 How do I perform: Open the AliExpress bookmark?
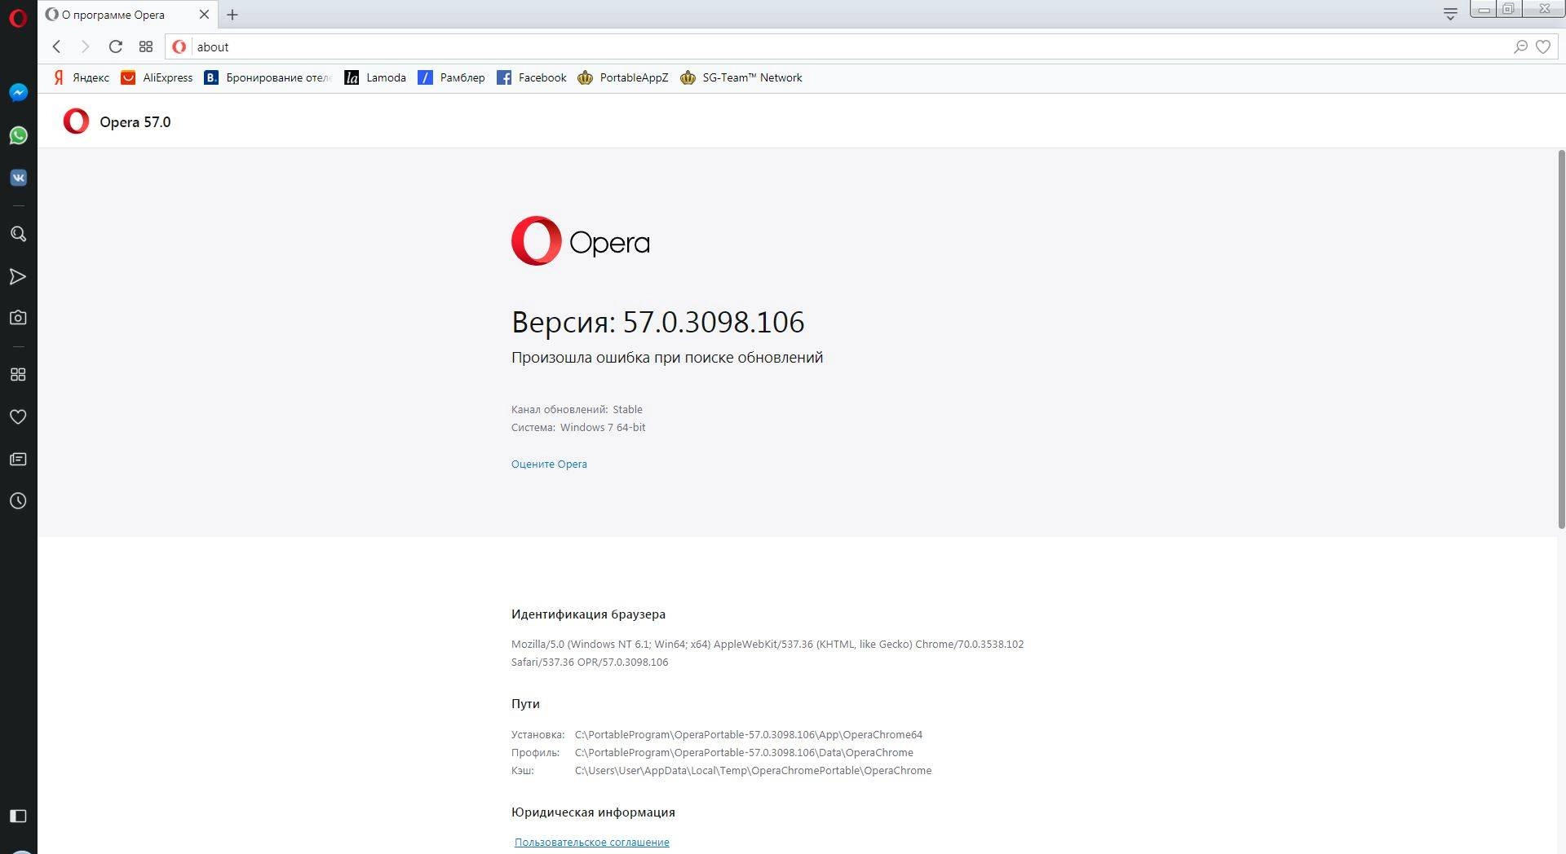tap(157, 77)
